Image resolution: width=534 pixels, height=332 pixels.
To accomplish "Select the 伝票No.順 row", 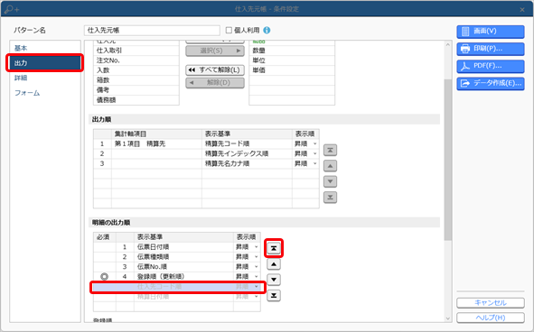I will (177, 267).
